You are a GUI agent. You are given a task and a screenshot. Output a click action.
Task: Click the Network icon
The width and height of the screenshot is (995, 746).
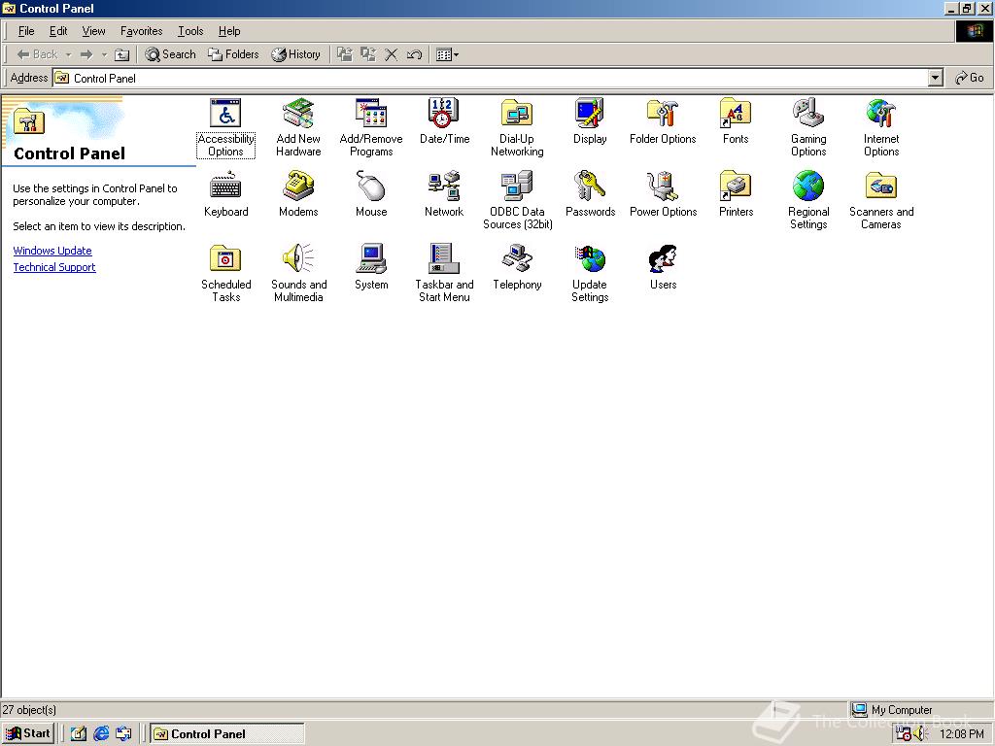pos(444,186)
